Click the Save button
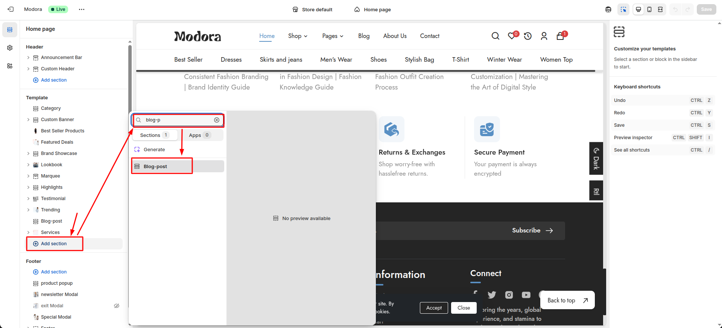722x328 pixels. [706, 9]
